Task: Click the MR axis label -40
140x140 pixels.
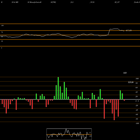Action: coord(137,110)
